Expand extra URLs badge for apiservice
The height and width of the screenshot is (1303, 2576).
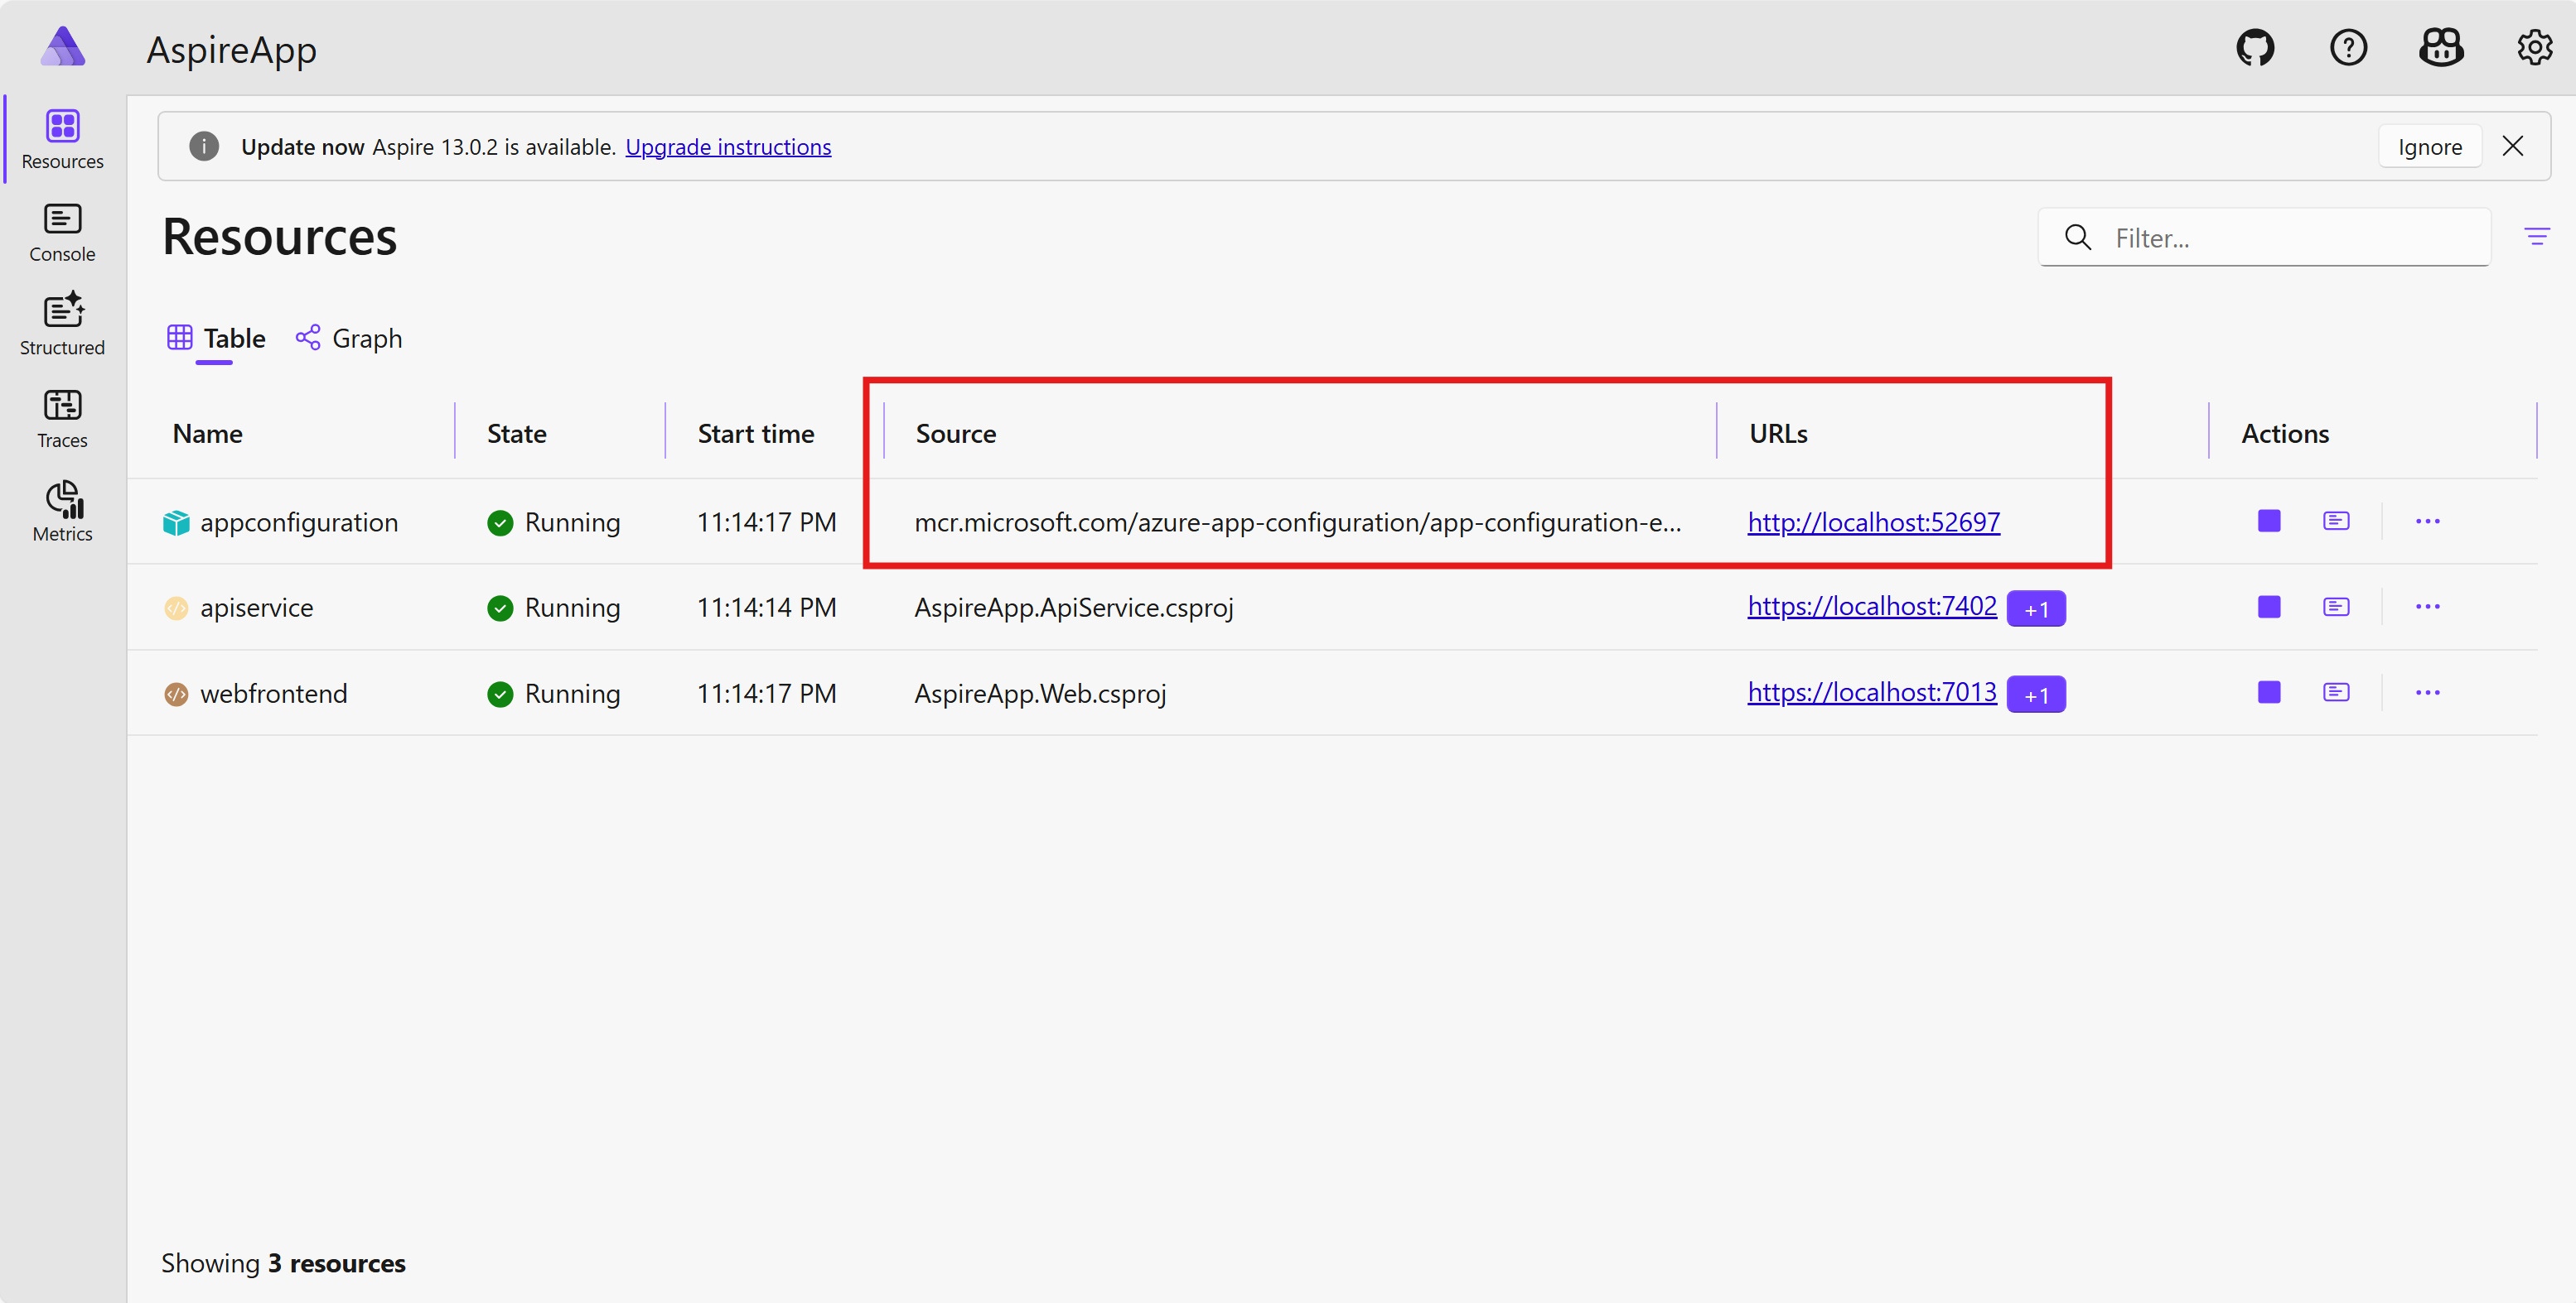coord(2036,608)
